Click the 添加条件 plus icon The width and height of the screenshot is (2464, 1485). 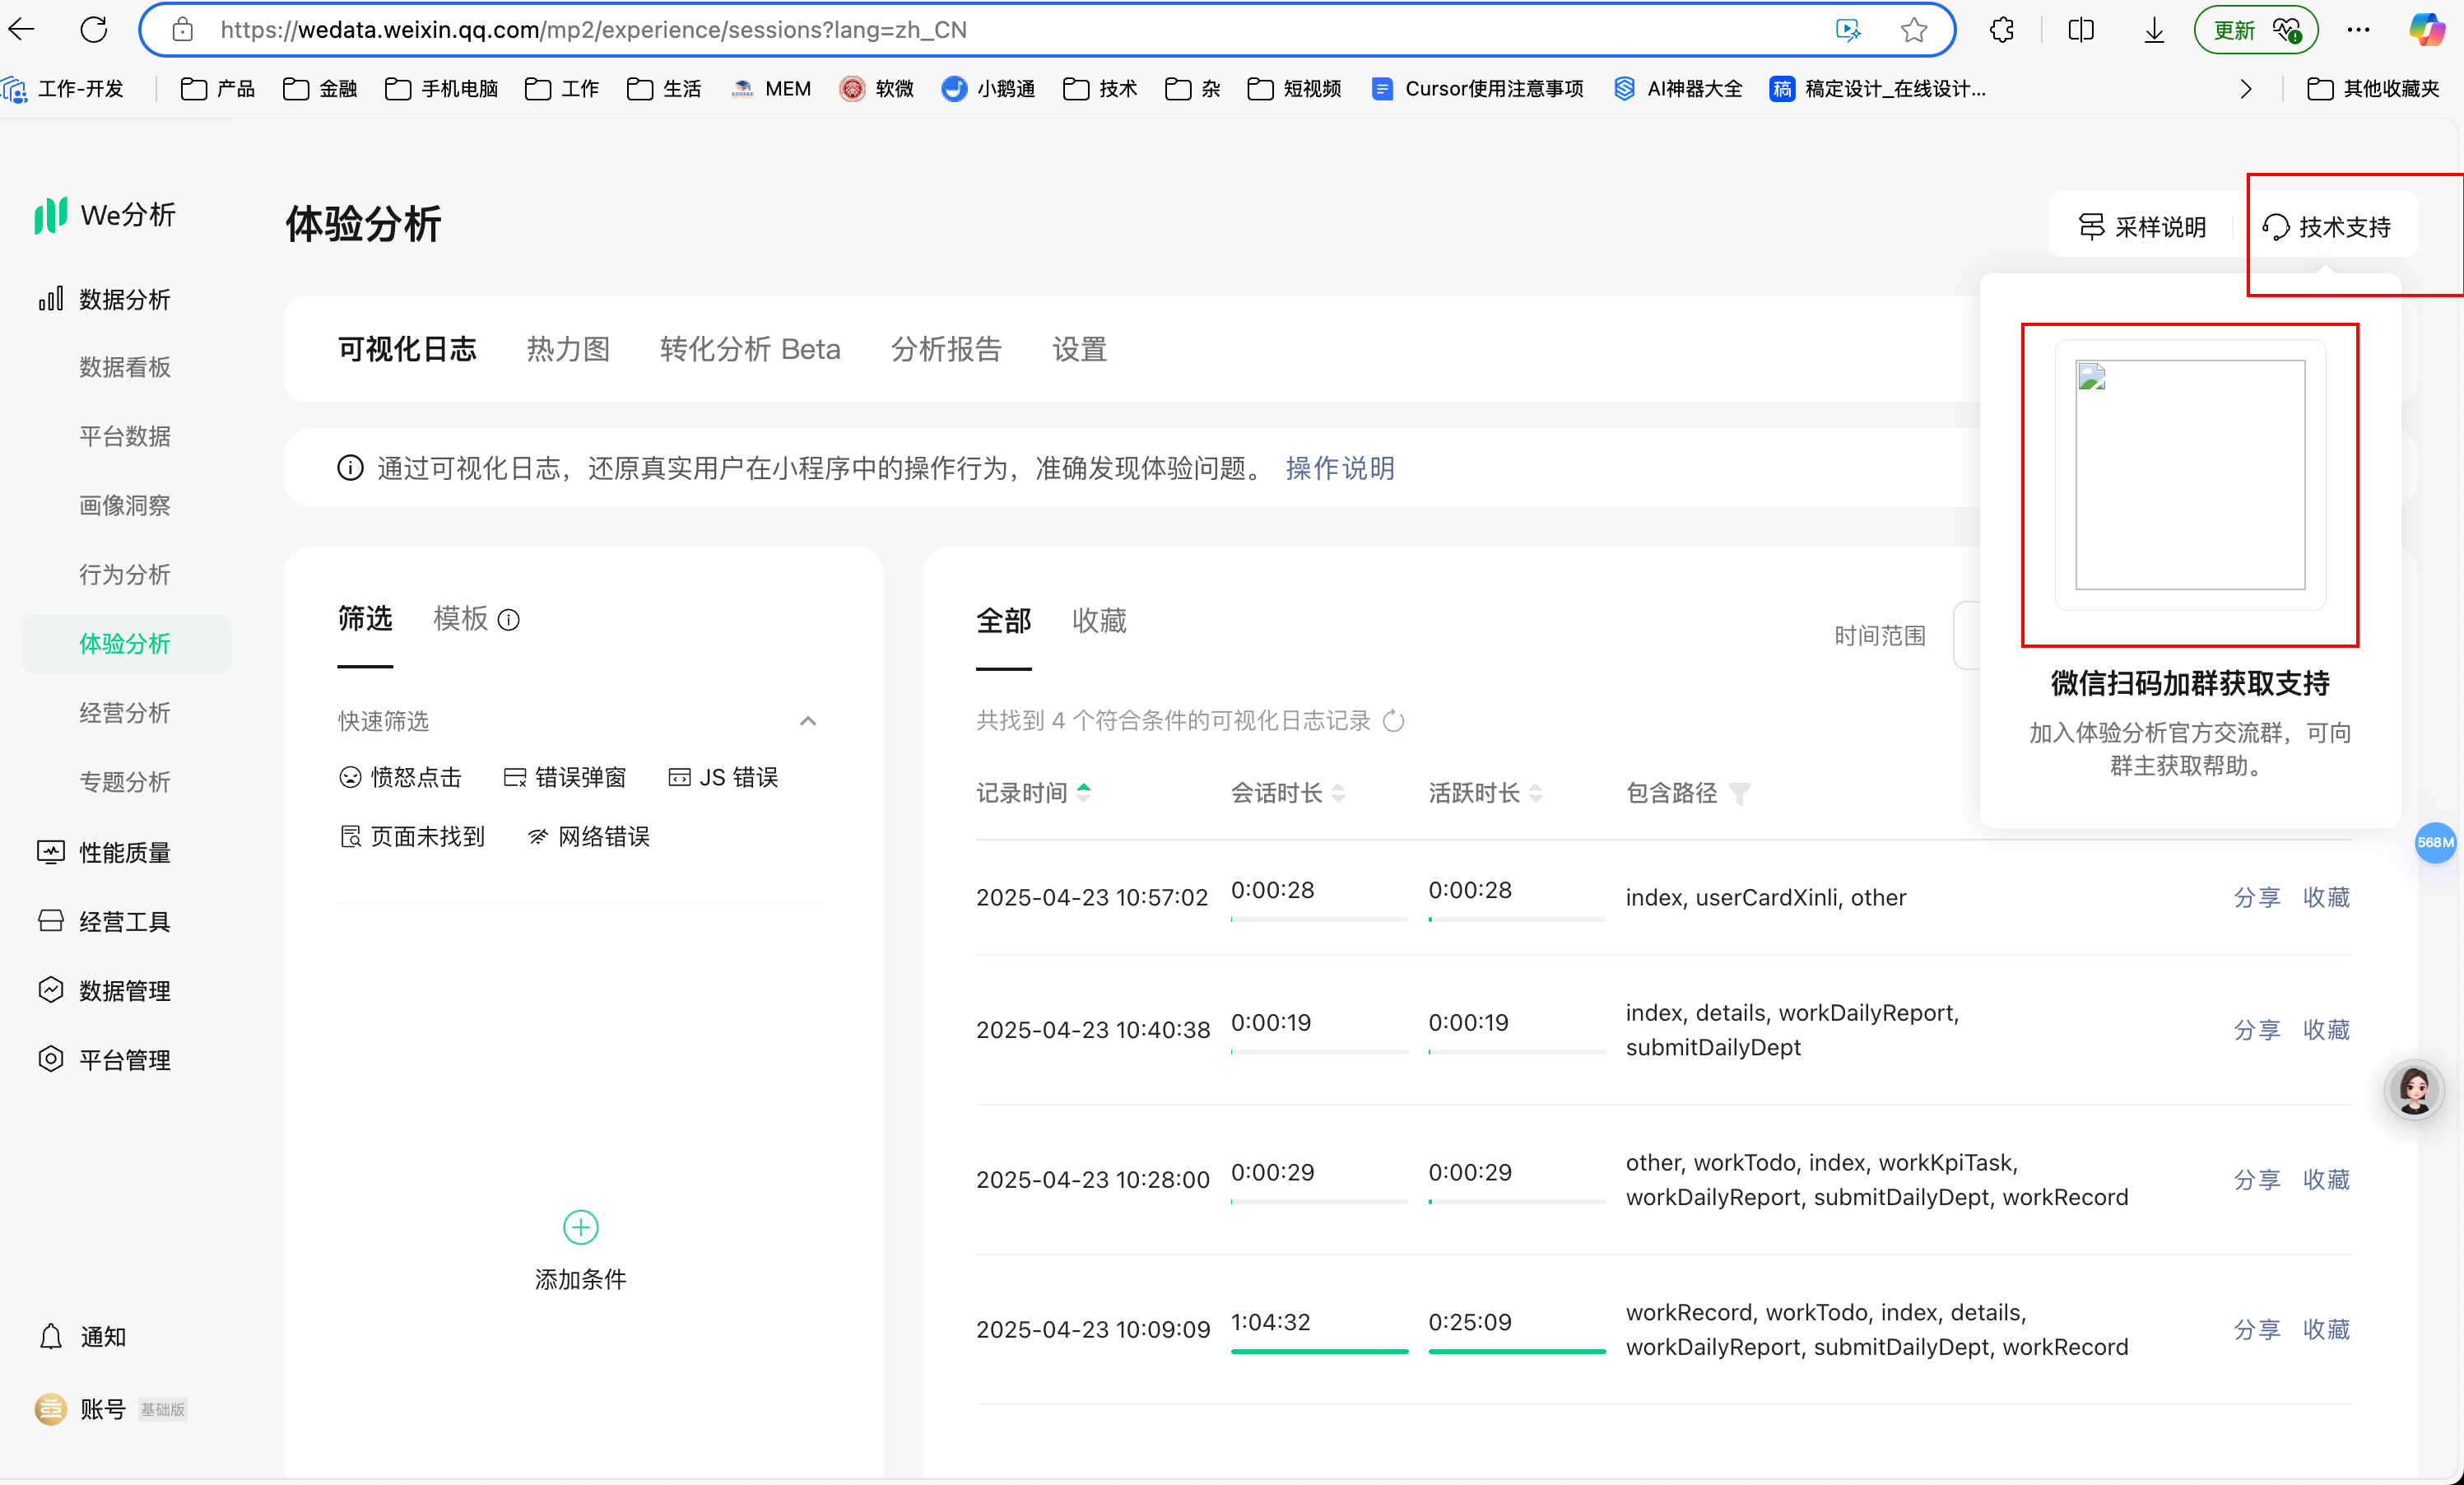580,1227
